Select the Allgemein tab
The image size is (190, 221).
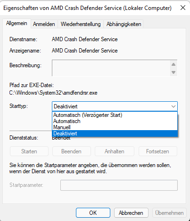(17, 23)
